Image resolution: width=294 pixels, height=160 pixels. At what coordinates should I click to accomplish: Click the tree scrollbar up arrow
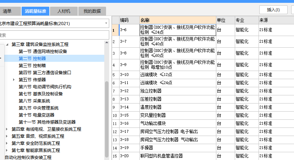pyautogui.click(x=107, y=43)
